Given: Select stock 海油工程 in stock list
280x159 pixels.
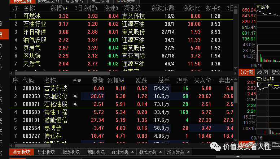Looking at the screenshot, I should click(121, 112).
